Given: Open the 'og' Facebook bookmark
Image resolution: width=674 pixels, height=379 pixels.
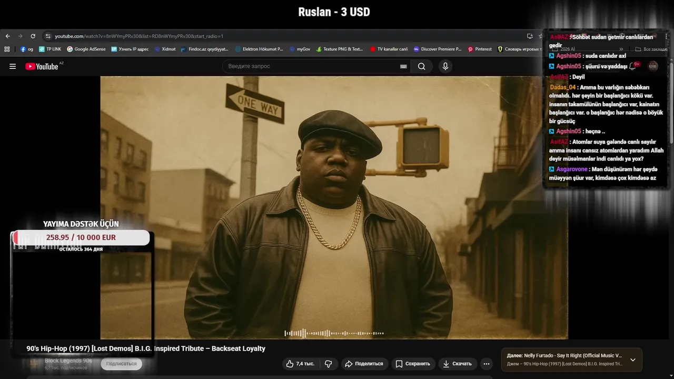Looking at the screenshot, I should [x=27, y=49].
